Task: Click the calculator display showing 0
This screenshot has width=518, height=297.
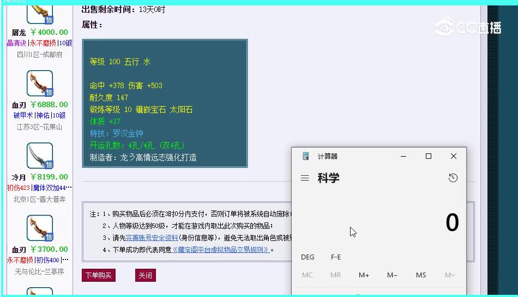Action: pos(452,222)
